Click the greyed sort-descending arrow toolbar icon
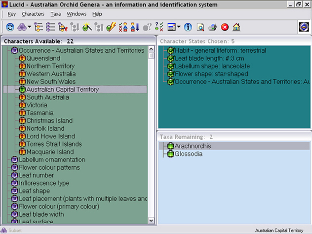 pos(75,27)
